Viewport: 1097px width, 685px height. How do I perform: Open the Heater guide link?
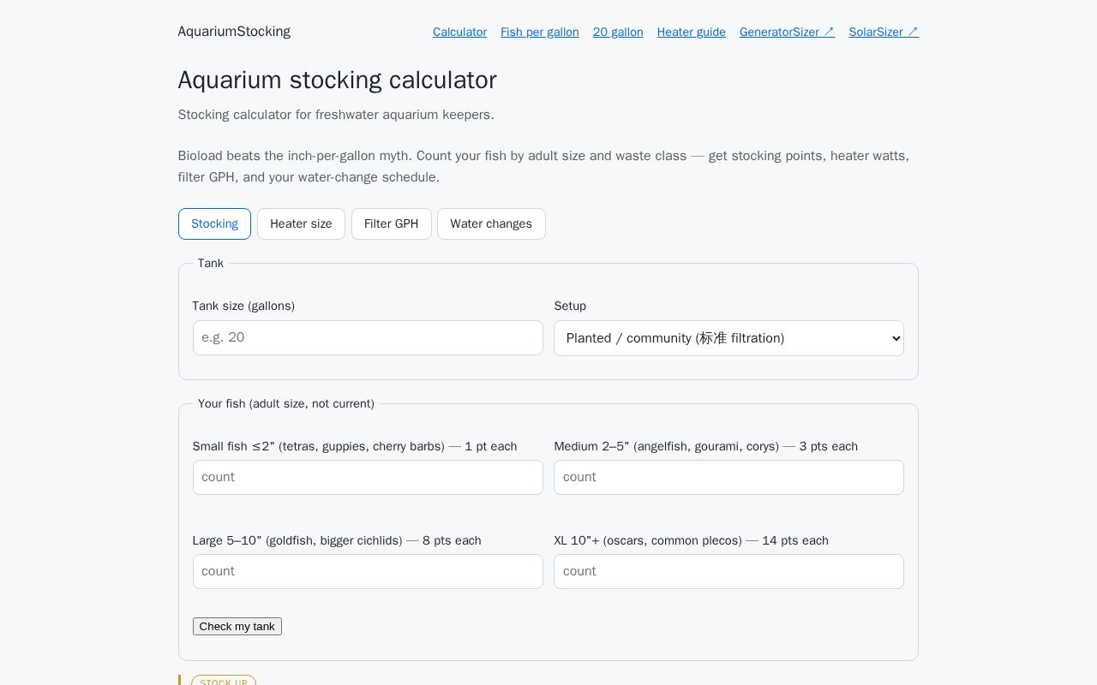(x=692, y=32)
